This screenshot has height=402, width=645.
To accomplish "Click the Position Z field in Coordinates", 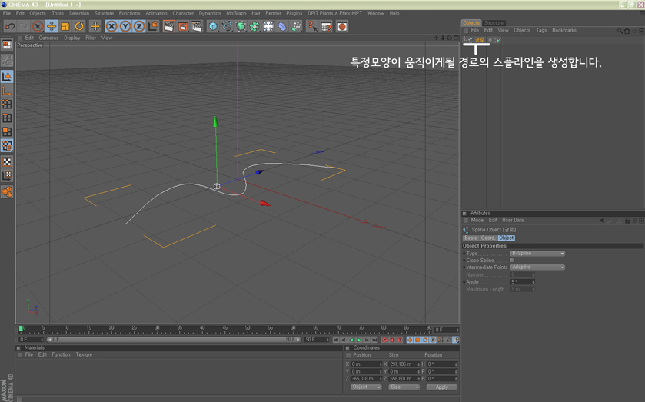I will tap(366, 378).
